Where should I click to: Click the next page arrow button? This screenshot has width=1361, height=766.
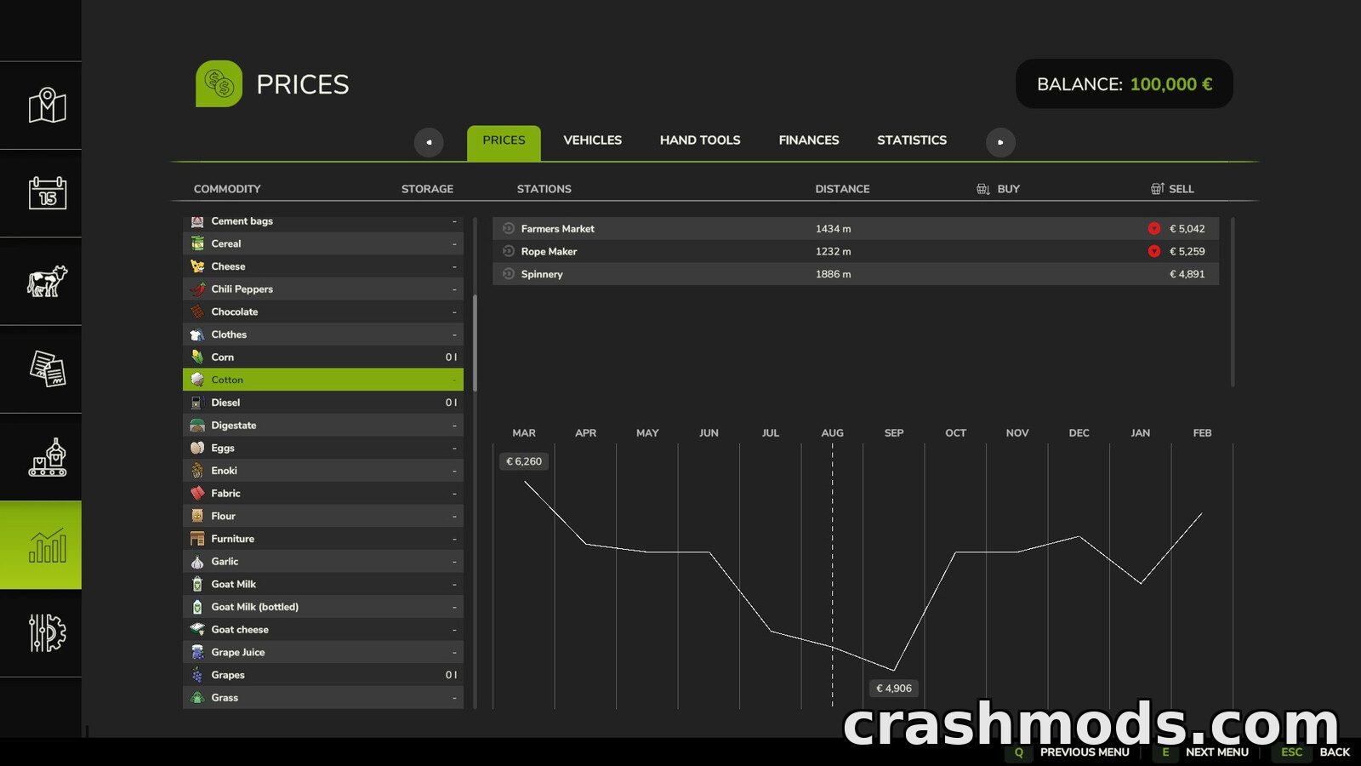click(1000, 142)
